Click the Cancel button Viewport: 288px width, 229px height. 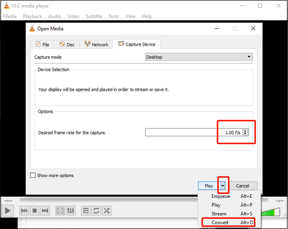pyautogui.click(x=242, y=186)
